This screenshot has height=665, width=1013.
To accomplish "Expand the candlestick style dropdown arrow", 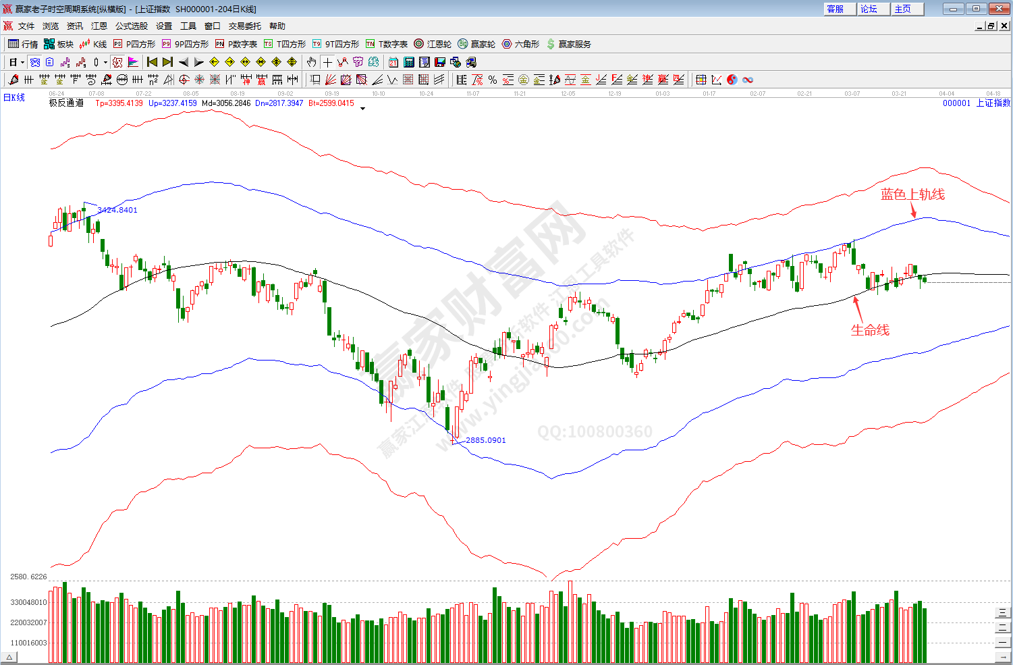I will (105, 63).
